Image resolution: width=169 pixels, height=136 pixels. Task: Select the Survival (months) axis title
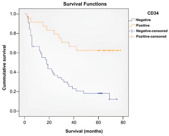pyautogui.click(x=84, y=131)
